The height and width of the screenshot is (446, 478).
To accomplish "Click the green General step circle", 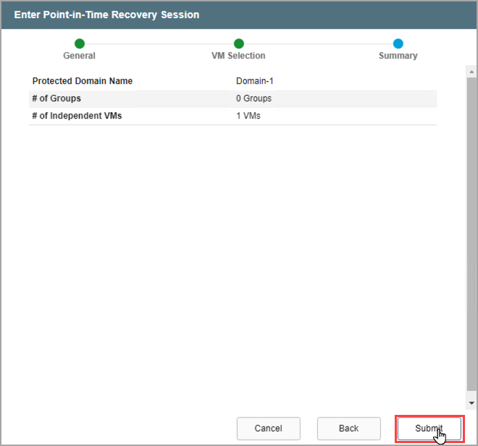I will (80, 44).
